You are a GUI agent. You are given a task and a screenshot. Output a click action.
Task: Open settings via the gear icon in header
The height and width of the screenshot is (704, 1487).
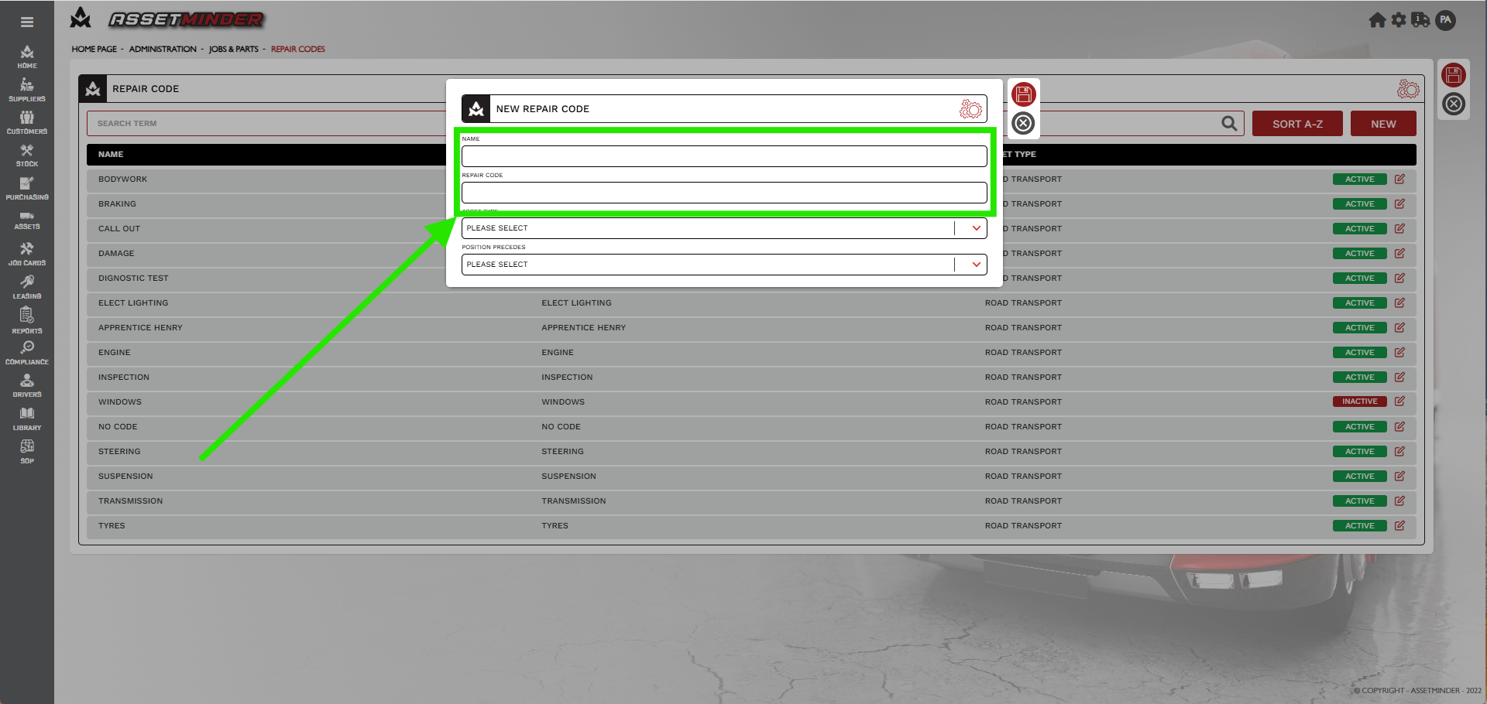pyautogui.click(x=1398, y=20)
